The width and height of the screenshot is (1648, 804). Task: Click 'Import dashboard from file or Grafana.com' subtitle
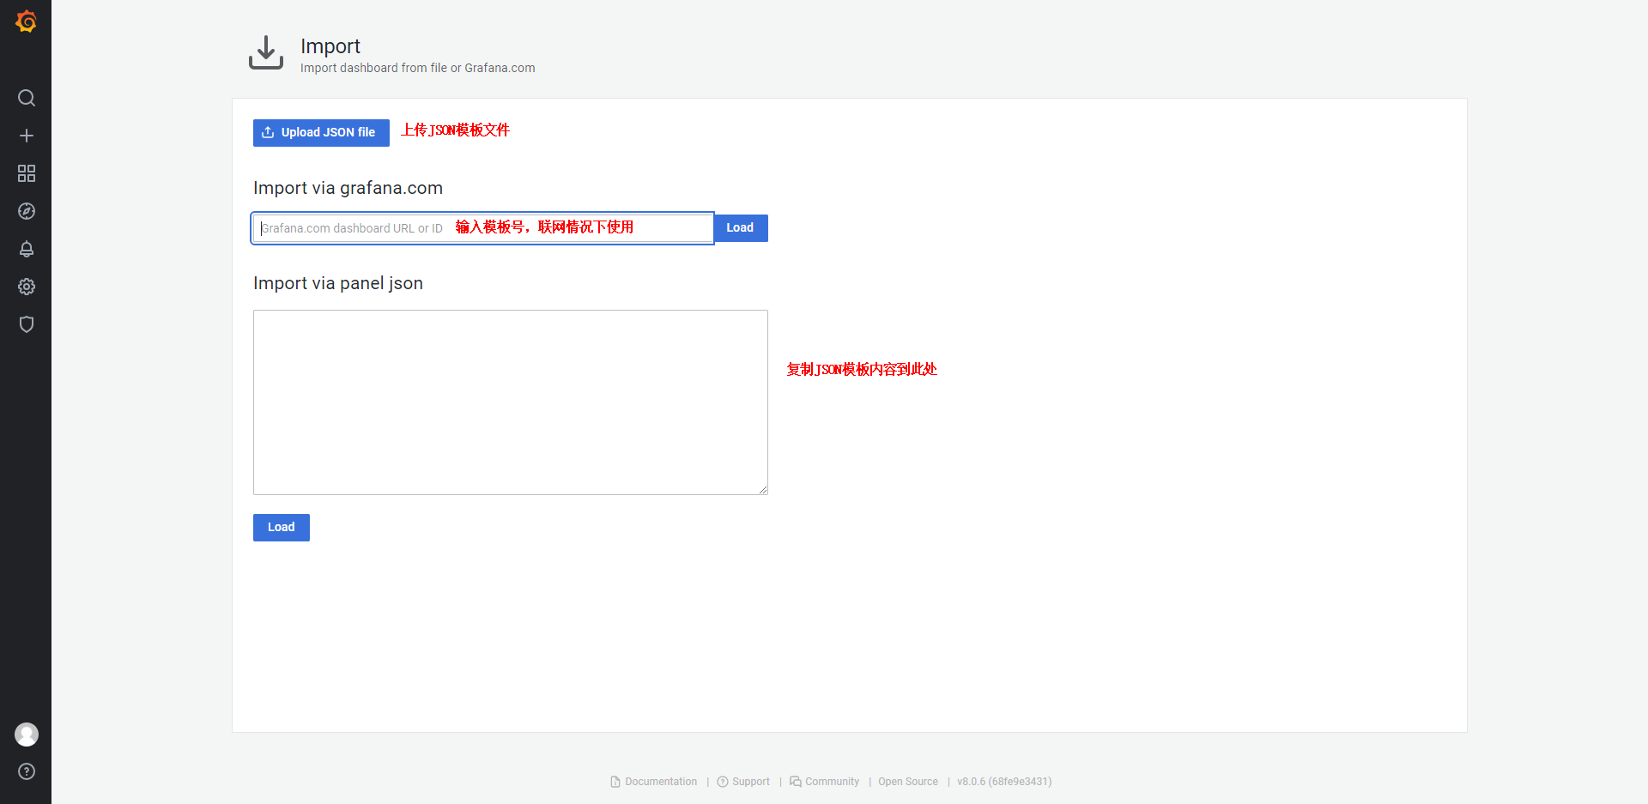(417, 68)
